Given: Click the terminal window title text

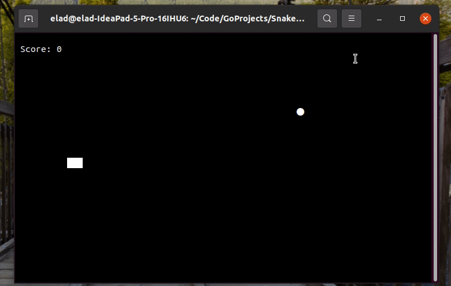Looking at the screenshot, I should (x=177, y=18).
